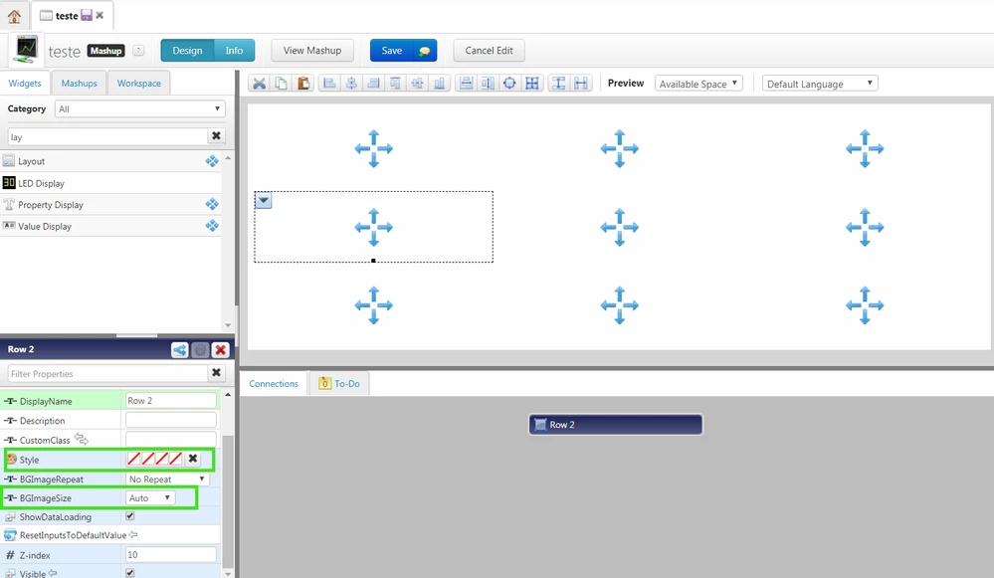Click the drag handle for Layout widget
This screenshot has height=578, width=994.
point(212,161)
